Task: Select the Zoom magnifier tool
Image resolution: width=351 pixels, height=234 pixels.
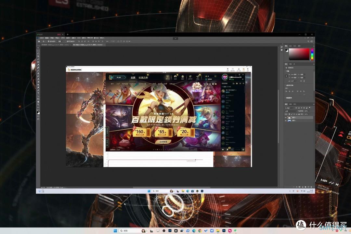Action: pyautogui.click(x=38, y=104)
